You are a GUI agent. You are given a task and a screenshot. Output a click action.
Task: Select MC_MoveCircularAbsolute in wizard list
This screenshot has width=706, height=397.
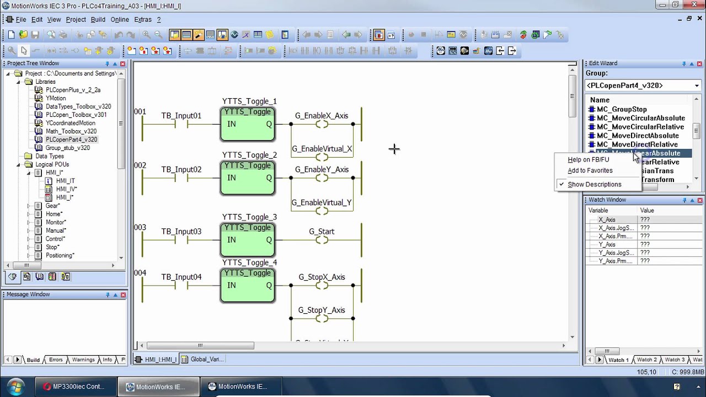coord(641,118)
